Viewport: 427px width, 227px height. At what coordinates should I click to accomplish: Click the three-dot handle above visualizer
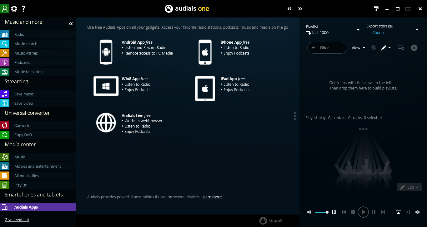[x=363, y=129]
